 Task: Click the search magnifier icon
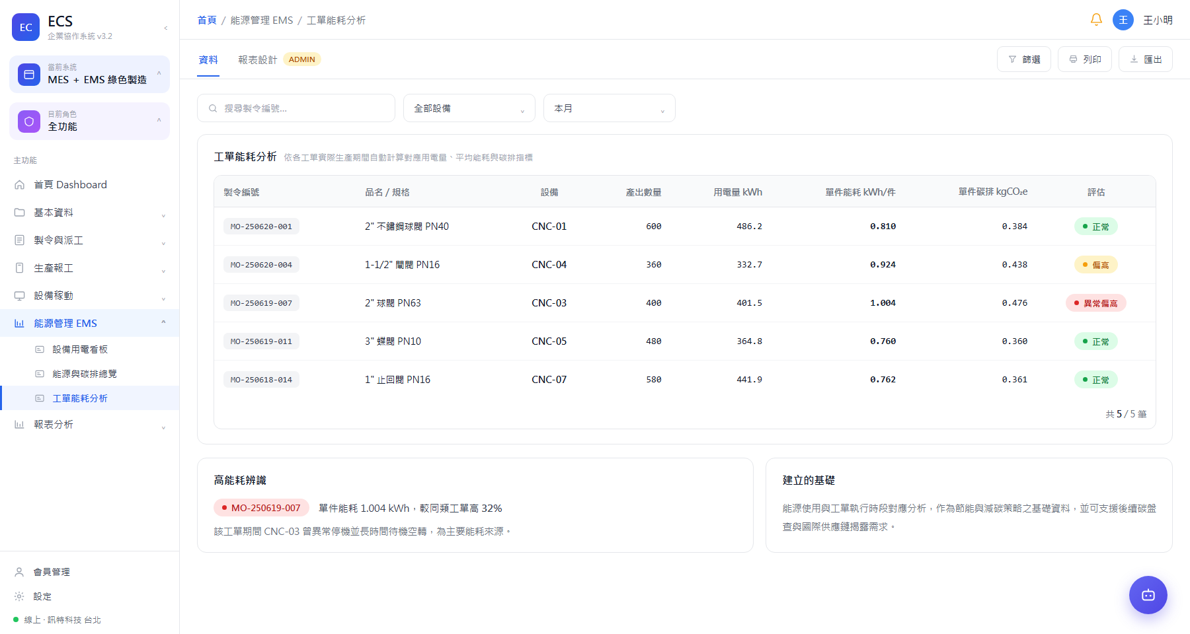(x=213, y=108)
